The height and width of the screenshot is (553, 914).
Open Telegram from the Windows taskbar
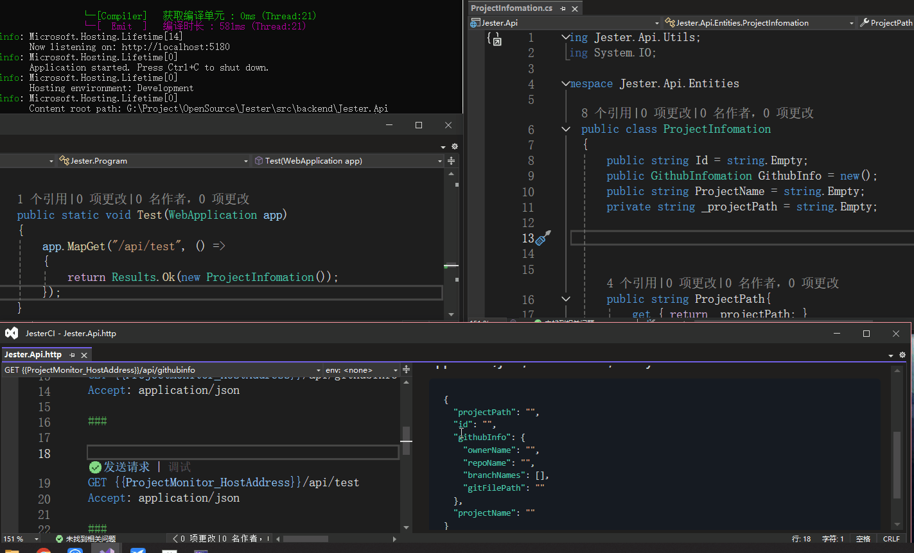137,550
